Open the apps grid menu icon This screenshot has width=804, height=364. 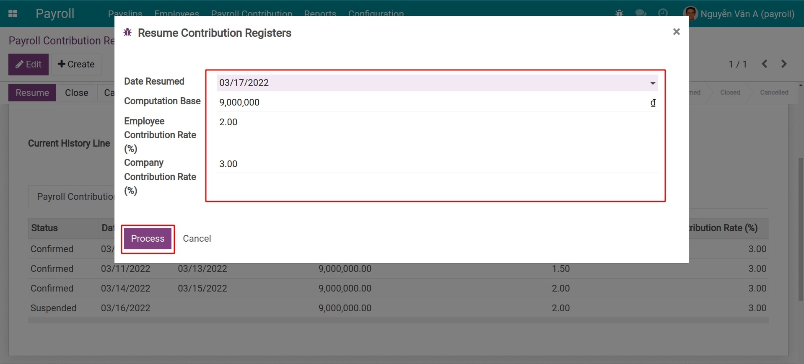13,13
